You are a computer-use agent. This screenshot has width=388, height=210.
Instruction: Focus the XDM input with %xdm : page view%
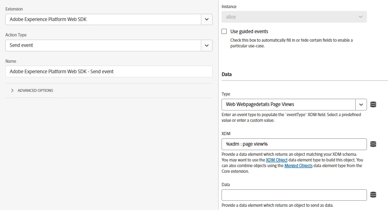pos(294,144)
